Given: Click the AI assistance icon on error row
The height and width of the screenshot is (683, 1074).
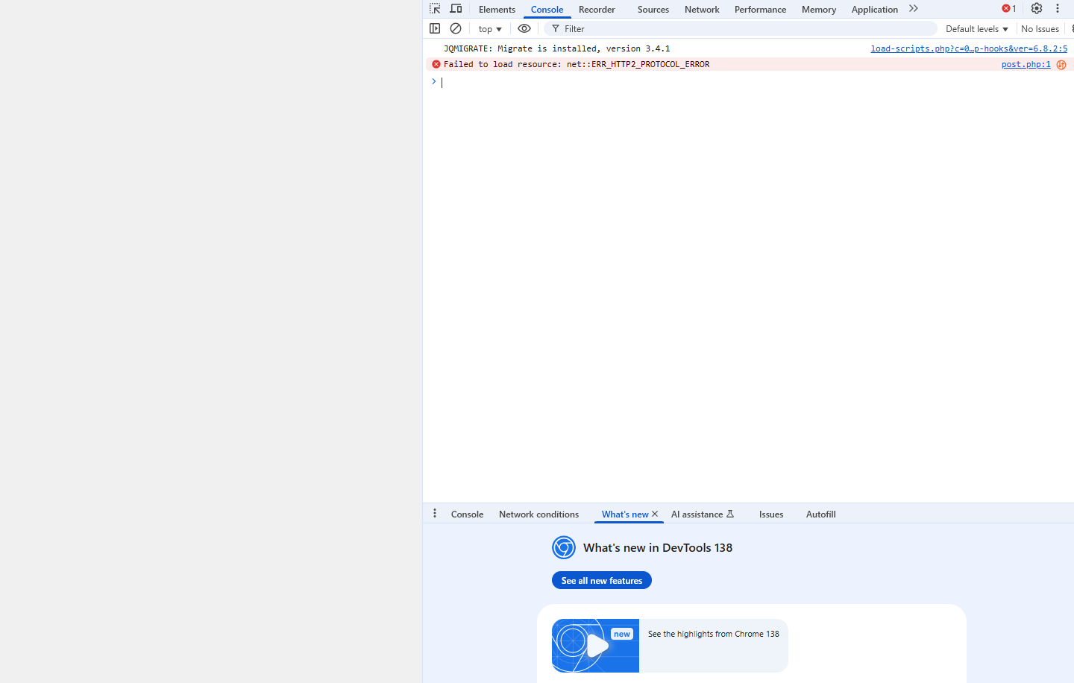Looking at the screenshot, I should (x=1061, y=65).
